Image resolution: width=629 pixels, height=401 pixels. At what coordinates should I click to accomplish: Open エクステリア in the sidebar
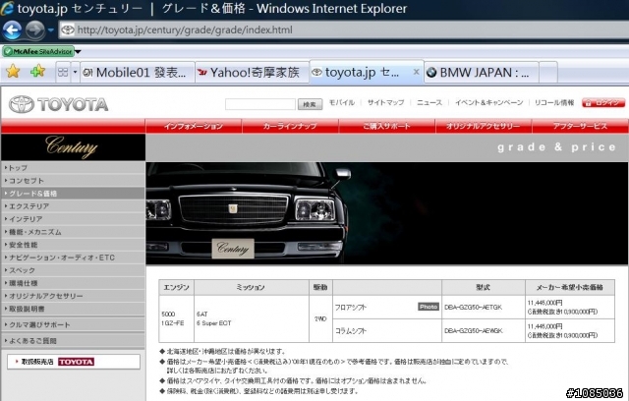pyautogui.click(x=73, y=206)
